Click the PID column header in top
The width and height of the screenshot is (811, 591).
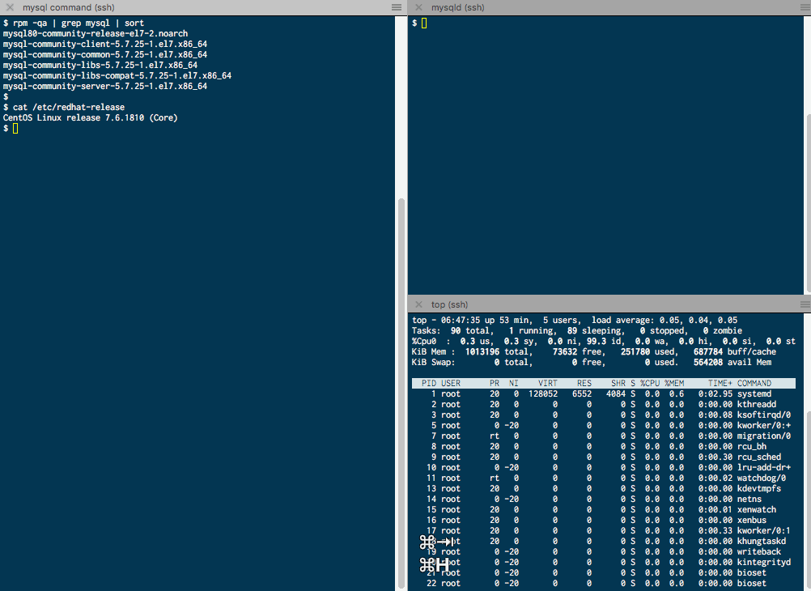[x=429, y=384]
